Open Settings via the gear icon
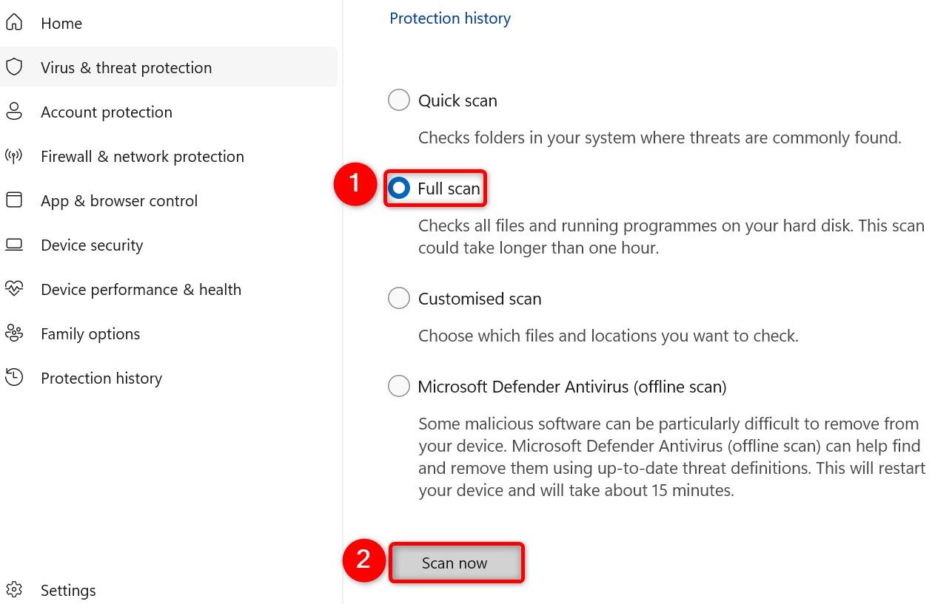 tap(15, 589)
